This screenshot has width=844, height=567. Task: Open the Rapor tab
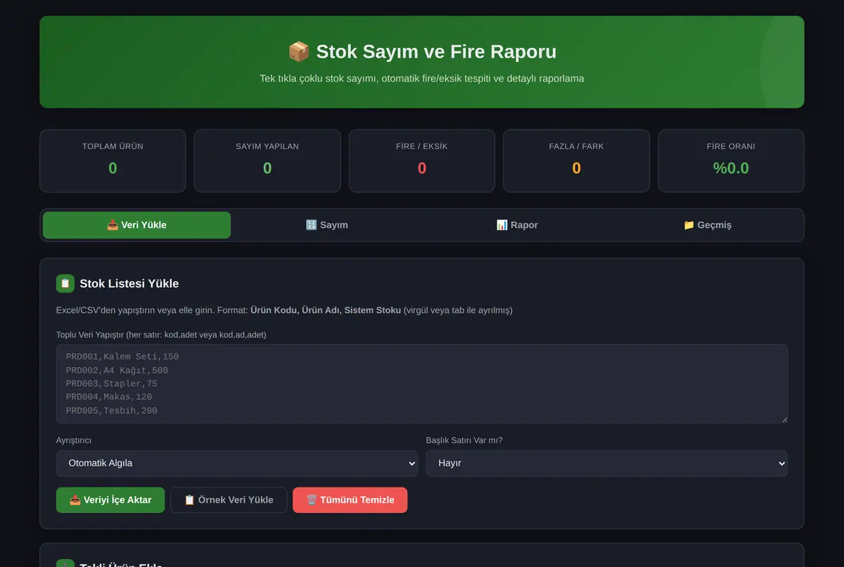(x=517, y=225)
